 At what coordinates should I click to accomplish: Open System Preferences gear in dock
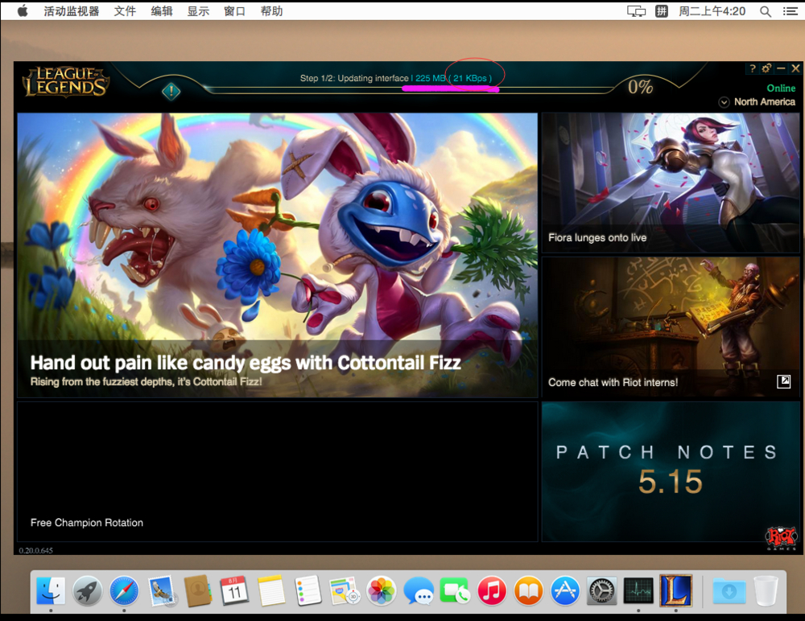601,590
